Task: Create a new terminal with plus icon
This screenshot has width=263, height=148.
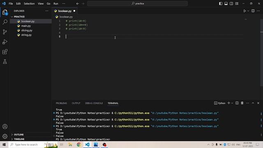Action: pyautogui.click(x=228, y=103)
